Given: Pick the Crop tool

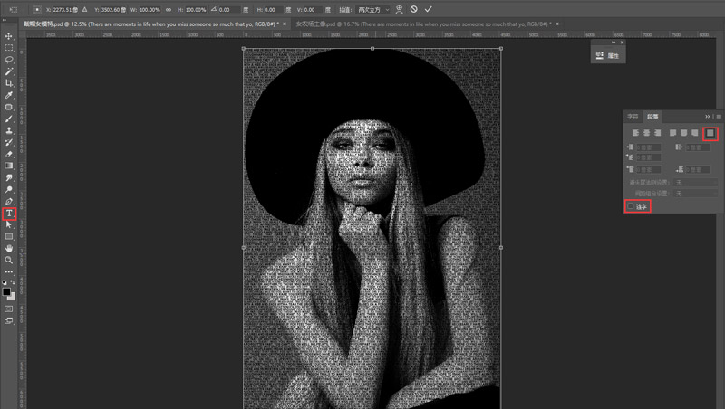Looking at the screenshot, I should (x=9, y=82).
